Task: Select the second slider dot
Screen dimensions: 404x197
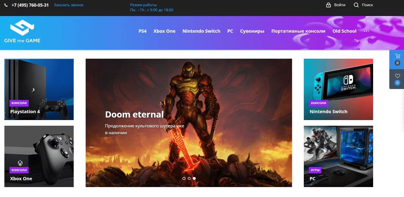Action: pos(189,178)
